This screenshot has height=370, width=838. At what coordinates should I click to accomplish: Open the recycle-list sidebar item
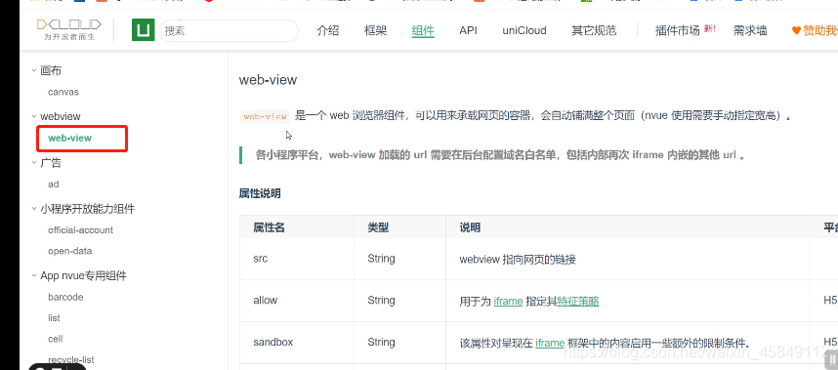(x=71, y=360)
